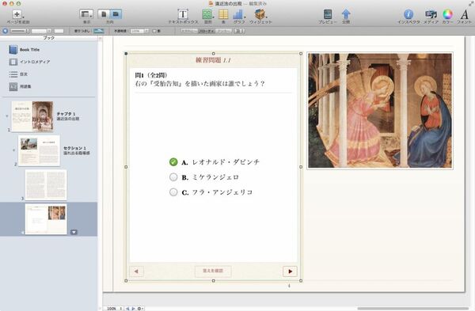Enter full screen with corner arrows
This screenshot has height=311, width=475.
[470, 4]
